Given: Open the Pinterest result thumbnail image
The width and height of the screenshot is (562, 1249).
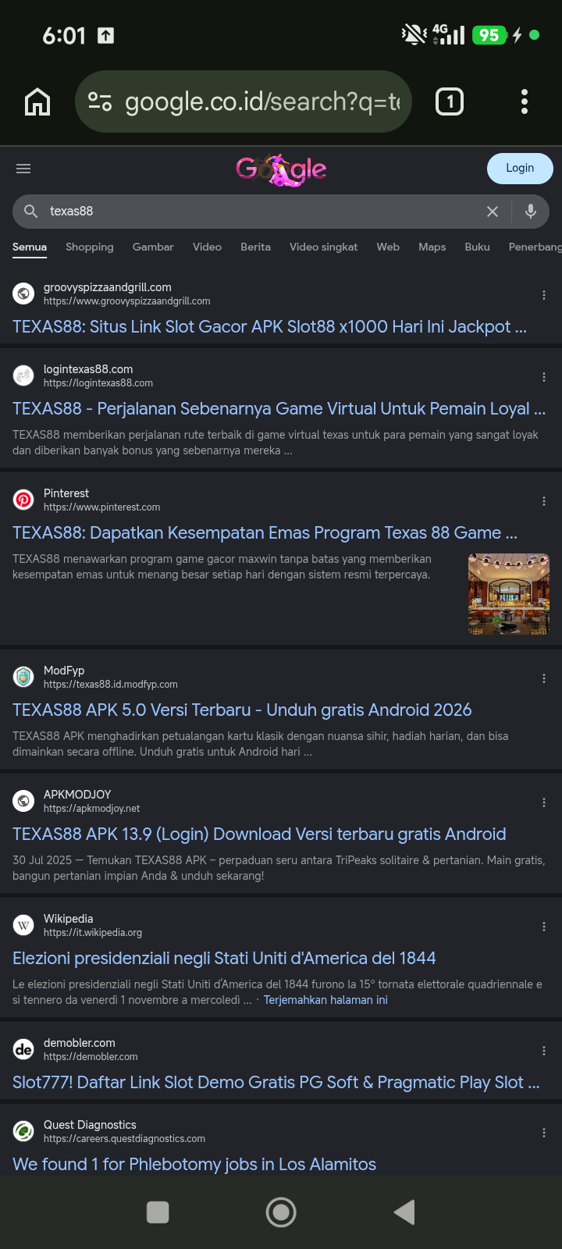Looking at the screenshot, I should 509,594.
